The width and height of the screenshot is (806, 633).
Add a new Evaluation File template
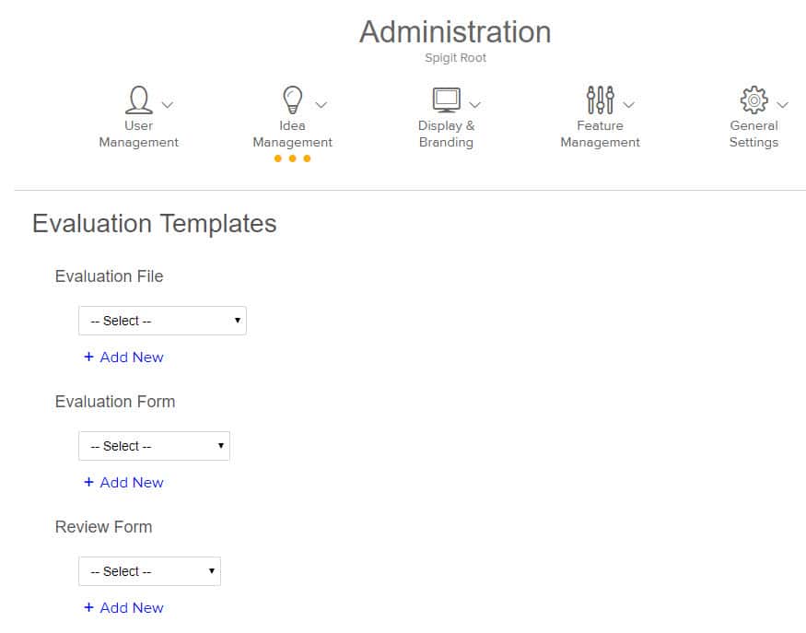123,358
